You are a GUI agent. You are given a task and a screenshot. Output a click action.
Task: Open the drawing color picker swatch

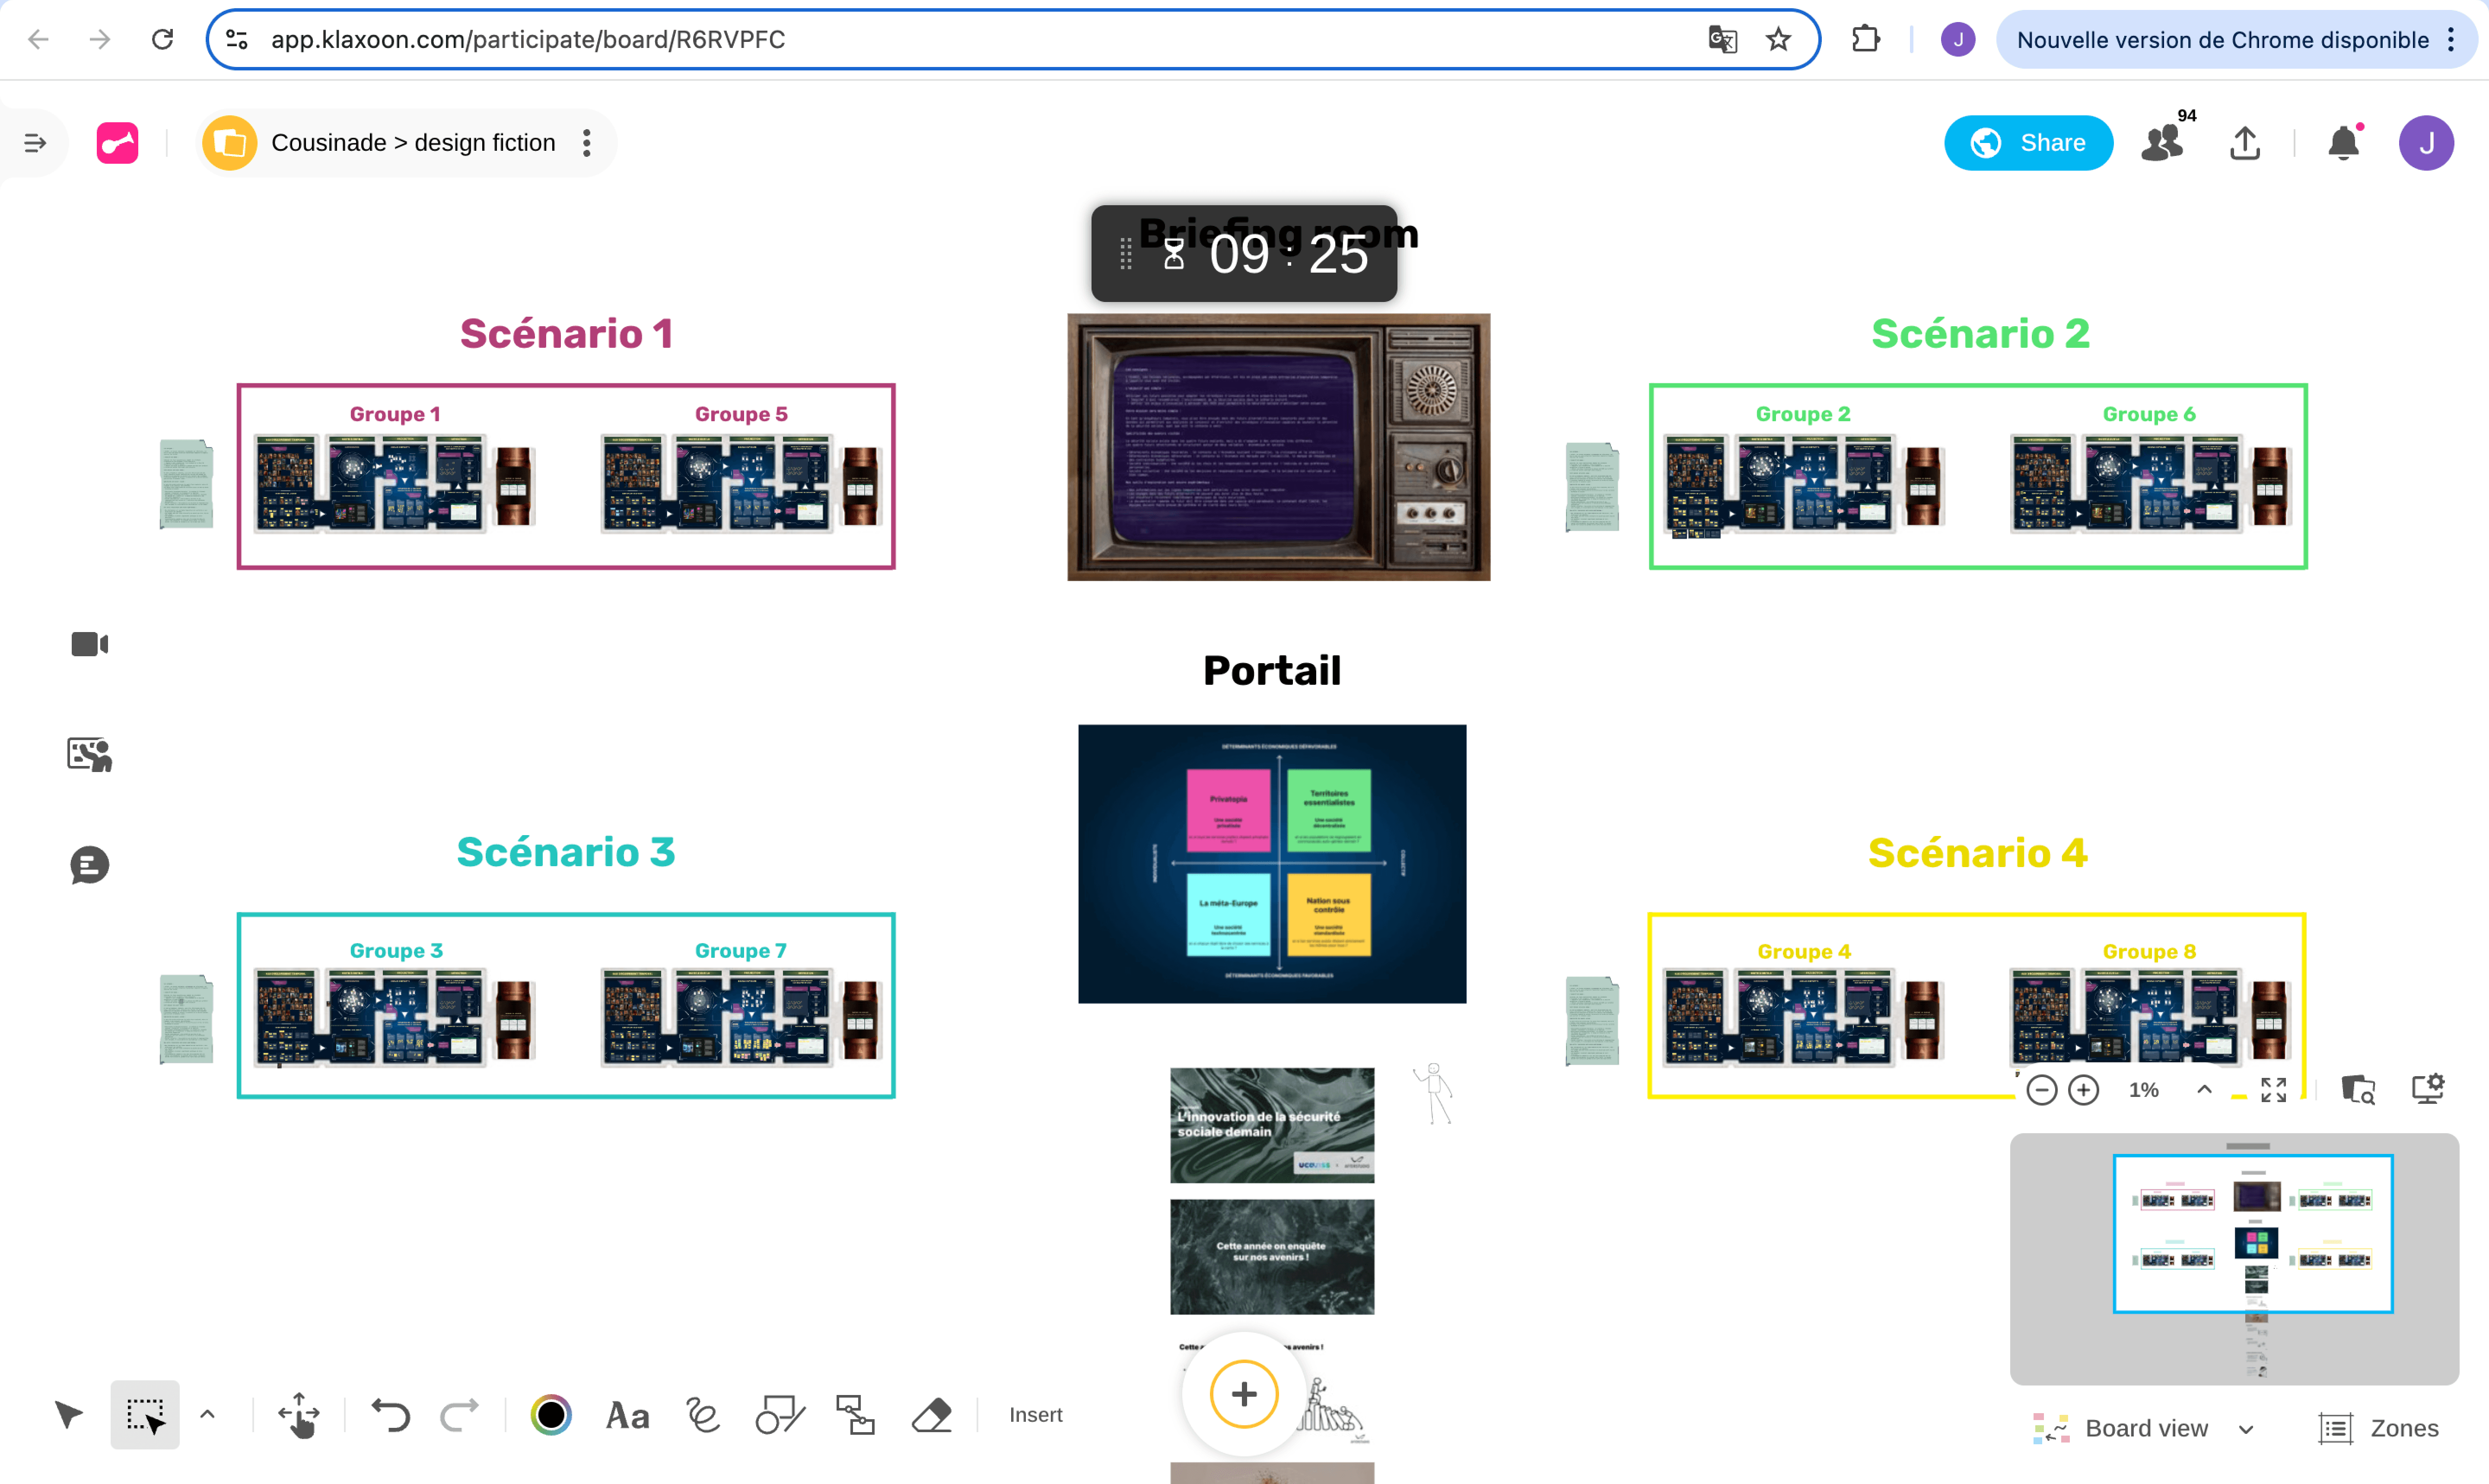click(x=551, y=1414)
